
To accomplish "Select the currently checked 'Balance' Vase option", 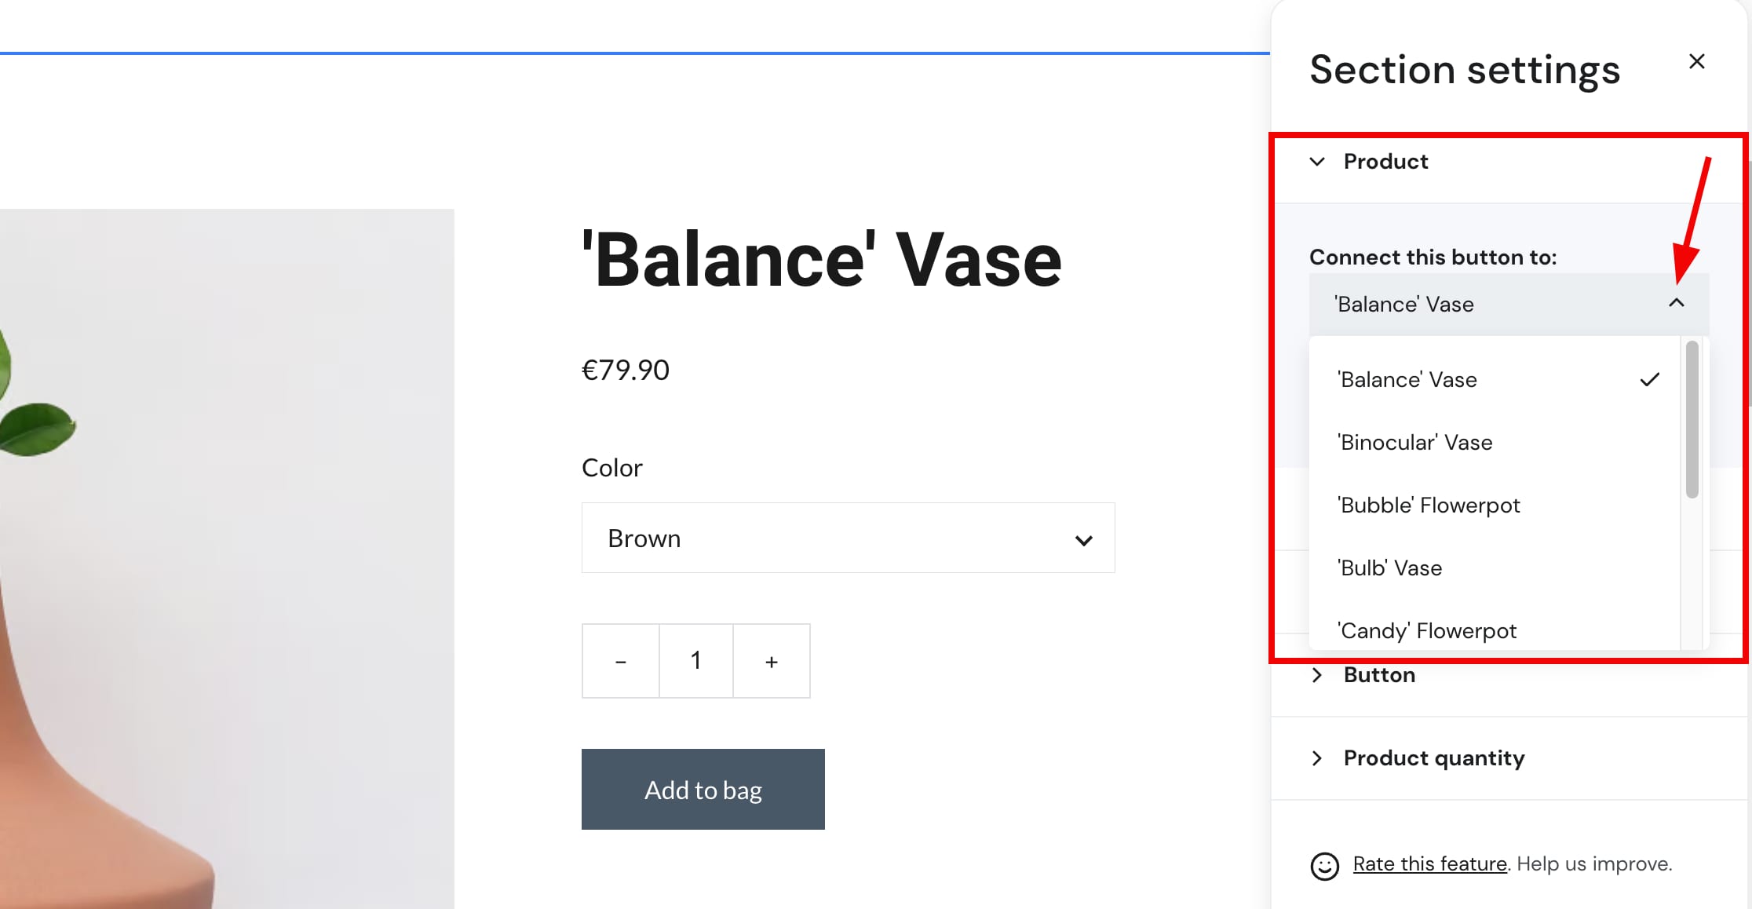I will pos(1407,379).
